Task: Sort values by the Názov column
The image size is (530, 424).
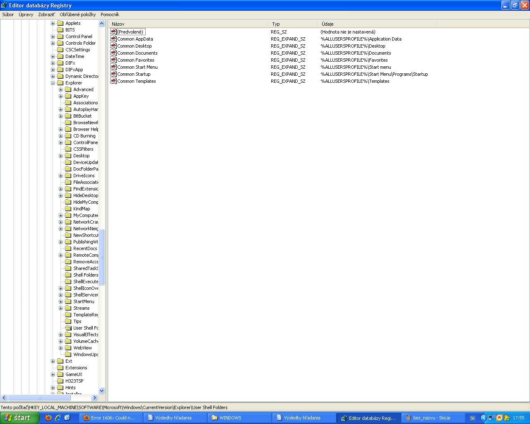Action: 188,24
